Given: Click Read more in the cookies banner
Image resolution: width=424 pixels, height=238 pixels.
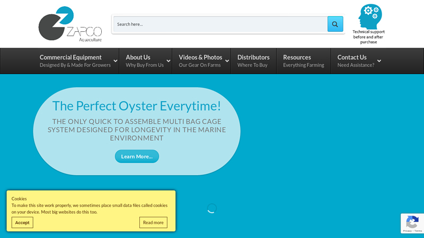Looking at the screenshot, I should tap(153, 223).
